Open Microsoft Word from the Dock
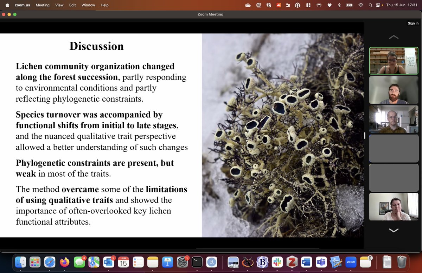The width and height of the screenshot is (422, 273). tap(307, 261)
